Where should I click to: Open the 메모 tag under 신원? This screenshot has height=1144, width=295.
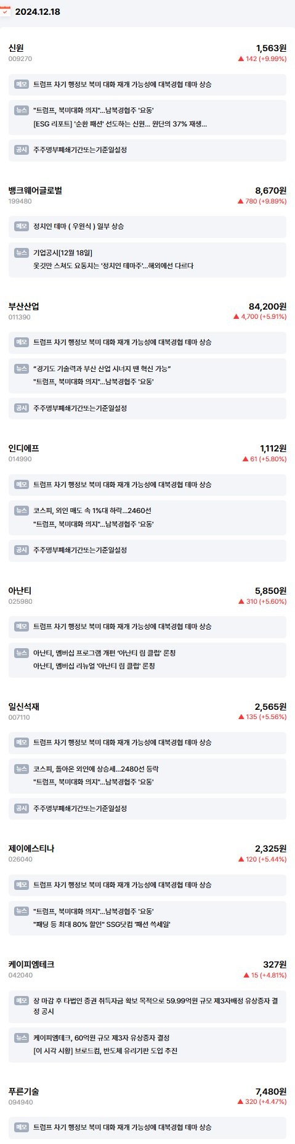pyautogui.click(x=22, y=84)
